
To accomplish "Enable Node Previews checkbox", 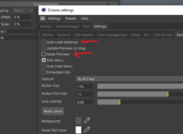I will coord(44,54).
